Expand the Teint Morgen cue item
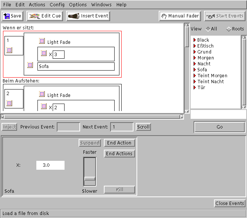This screenshot has width=247, height=218. (x=194, y=76)
